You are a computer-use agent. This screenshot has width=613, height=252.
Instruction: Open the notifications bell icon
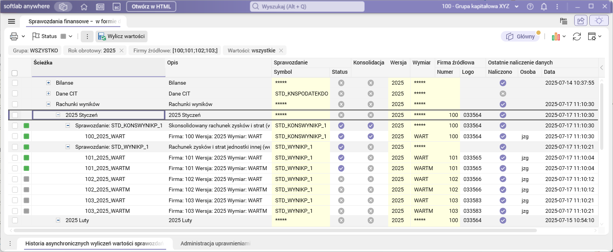(544, 7)
